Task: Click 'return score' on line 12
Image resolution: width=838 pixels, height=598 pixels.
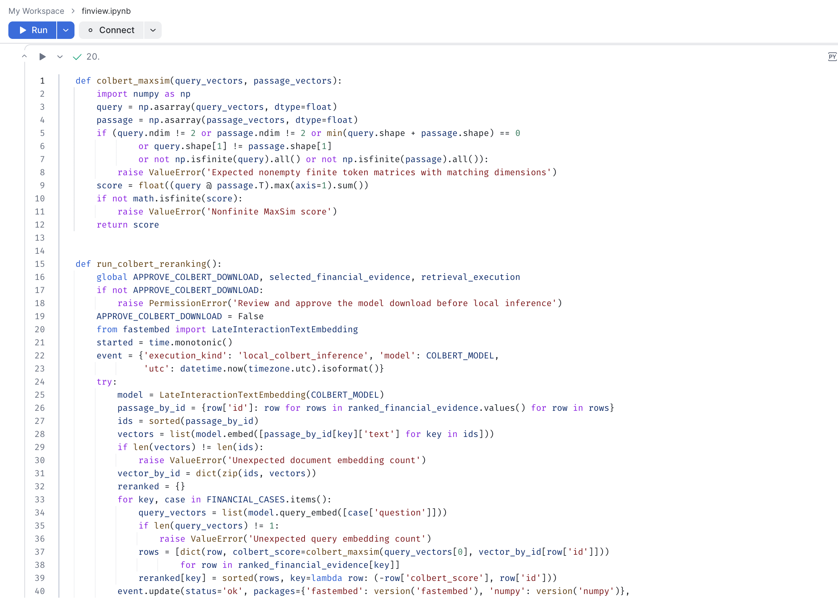Action: click(128, 225)
